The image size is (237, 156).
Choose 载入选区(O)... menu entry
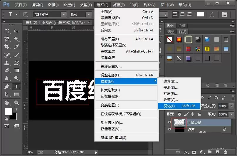point(126,123)
